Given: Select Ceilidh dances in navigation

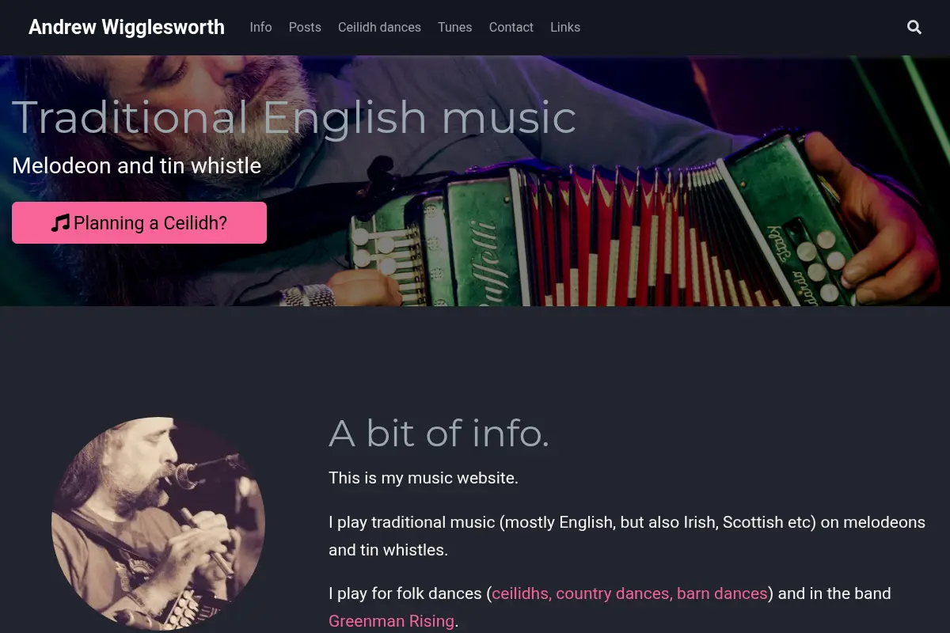Looking at the screenshot, I should coord(379,27).
